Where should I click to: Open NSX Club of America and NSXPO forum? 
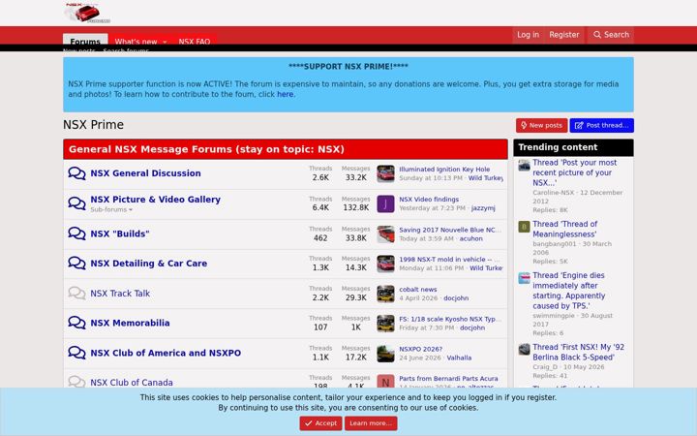[x=166, y=353]
